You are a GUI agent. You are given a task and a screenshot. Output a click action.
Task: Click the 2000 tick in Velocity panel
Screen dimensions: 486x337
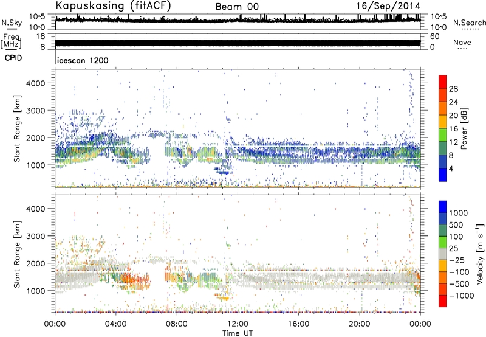tap(36, 263)
